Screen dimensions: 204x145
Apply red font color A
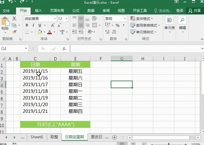tap(50, 32)
